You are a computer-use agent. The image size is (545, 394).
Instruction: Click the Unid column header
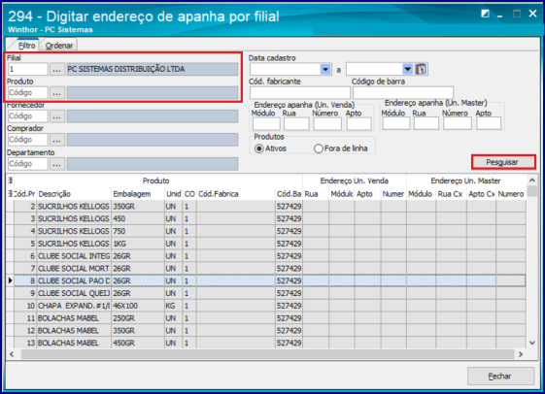click(x=174, y=194)
